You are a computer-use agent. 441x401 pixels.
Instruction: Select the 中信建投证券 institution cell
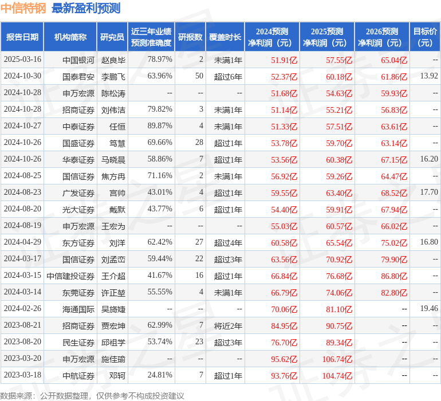[70, 276]
